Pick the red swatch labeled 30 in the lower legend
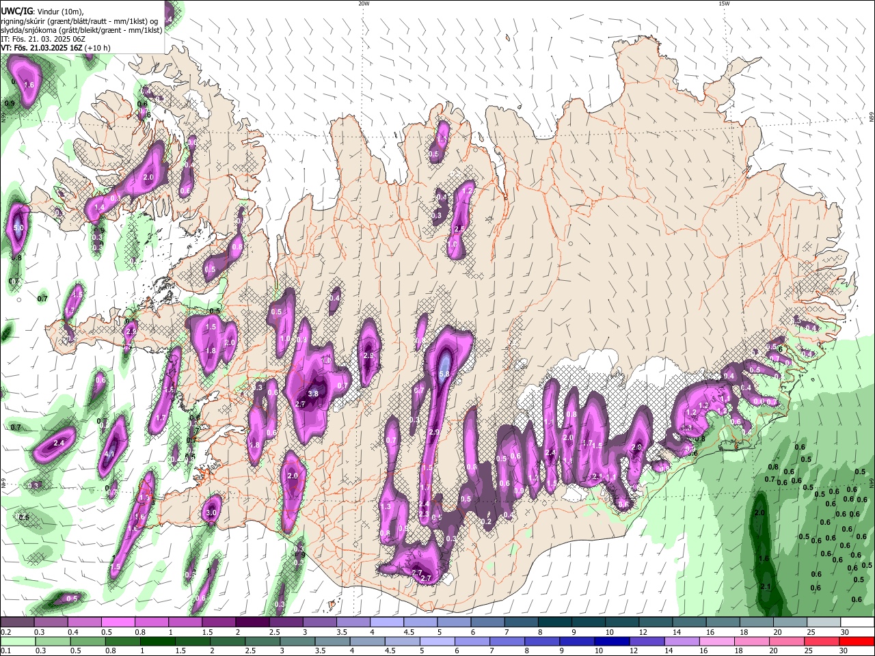This screenshot has height=656, width=875. pos(857,641)
